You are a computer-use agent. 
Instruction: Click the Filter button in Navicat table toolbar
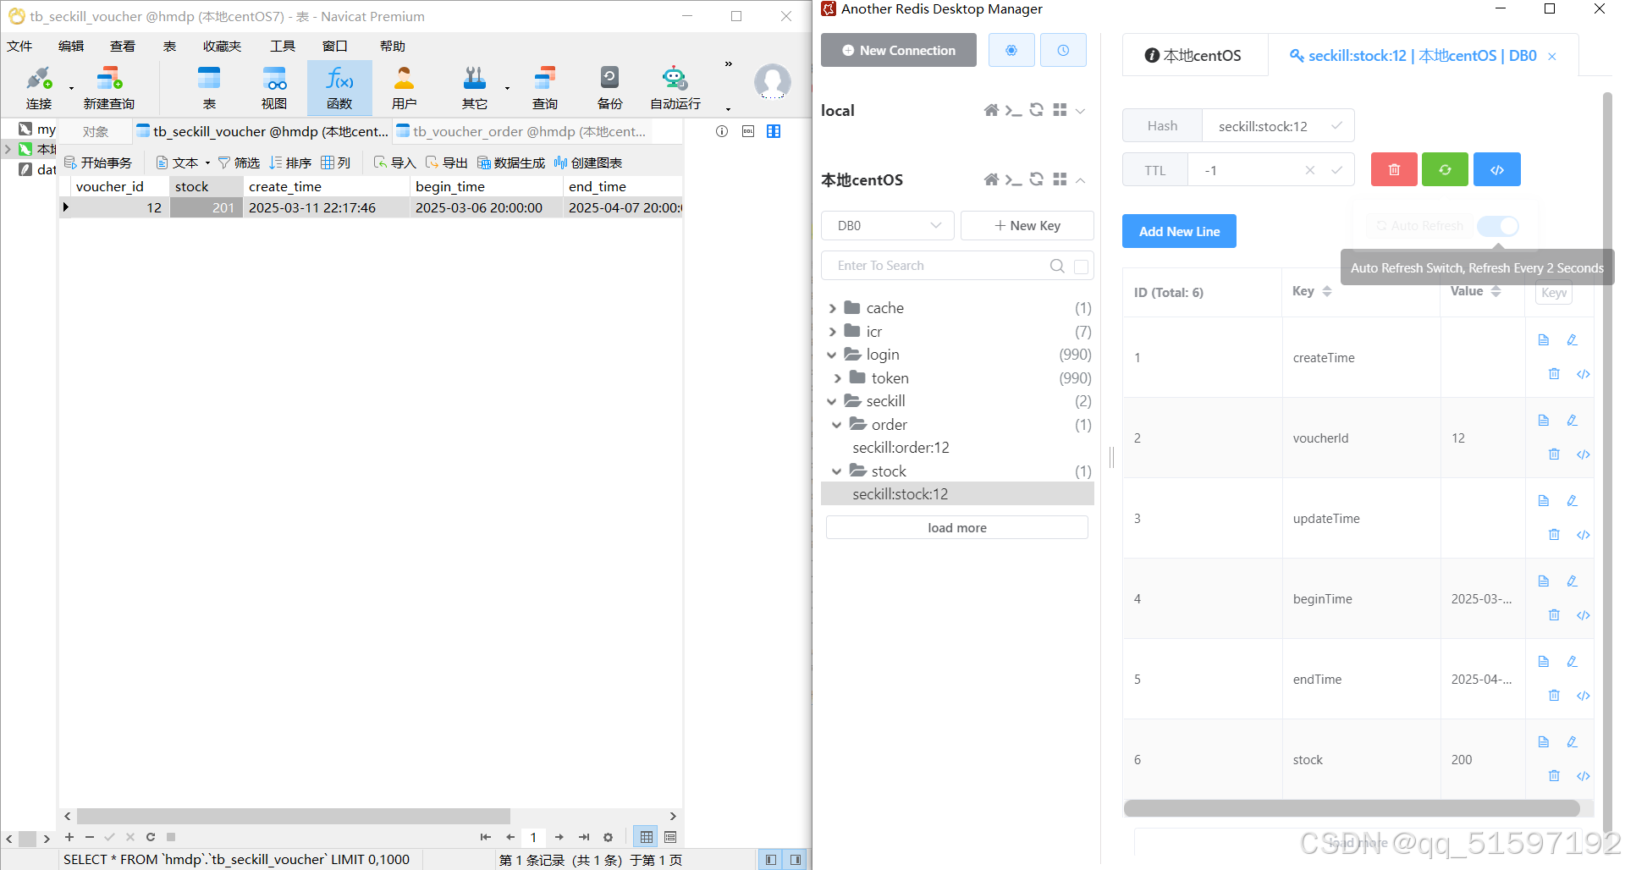coord(239,162)
